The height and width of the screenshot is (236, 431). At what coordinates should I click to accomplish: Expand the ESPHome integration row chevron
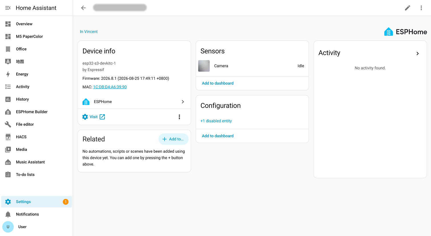(x=183, y=102)
